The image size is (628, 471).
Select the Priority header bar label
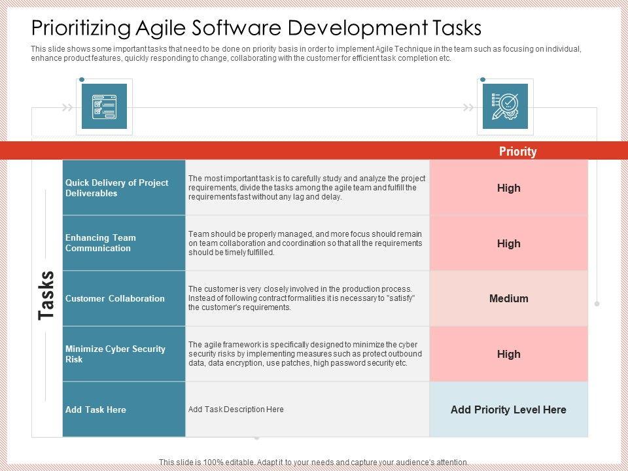pyautogui.click(x=517, y=152)
